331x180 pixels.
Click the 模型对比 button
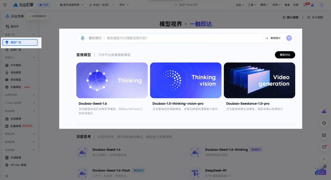click(285, 55)
